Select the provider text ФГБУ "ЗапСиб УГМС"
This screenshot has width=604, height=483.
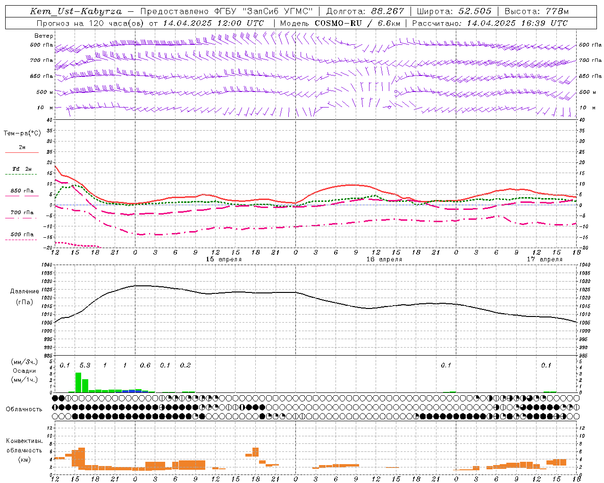point(264,11)
